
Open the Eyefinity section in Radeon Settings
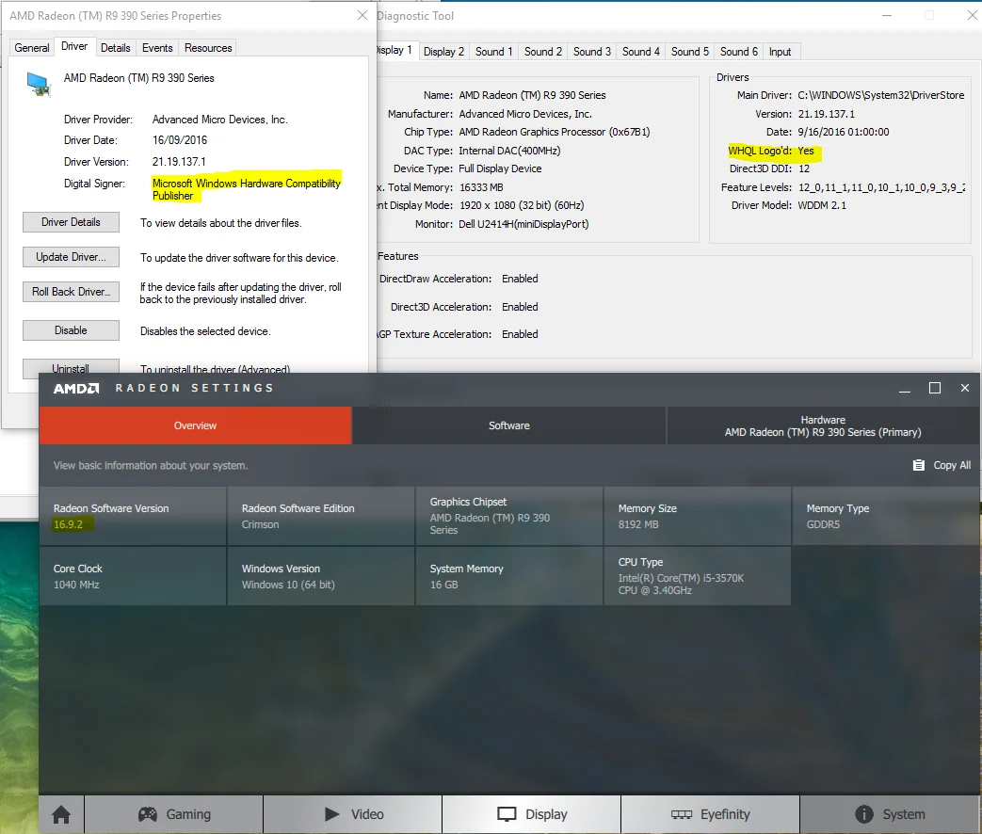(x=710, y=814)
